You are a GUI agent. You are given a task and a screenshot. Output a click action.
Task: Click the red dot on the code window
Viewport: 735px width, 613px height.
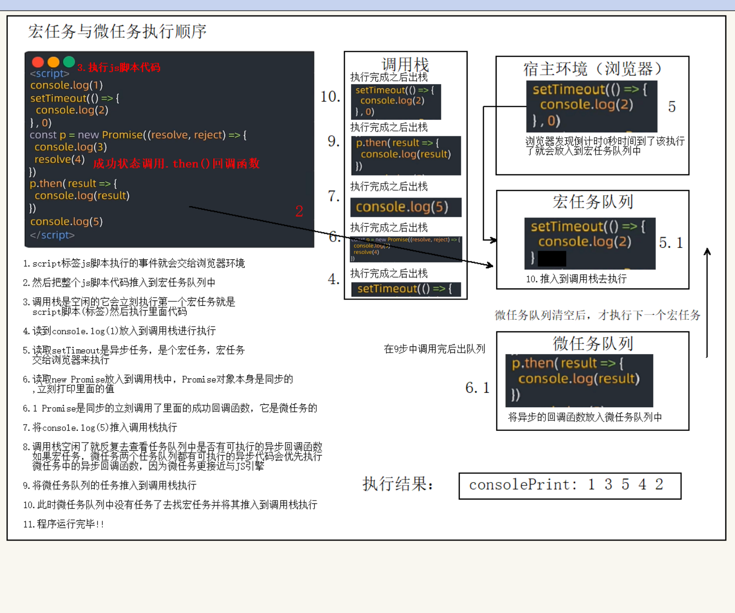[x=38, y=62]
